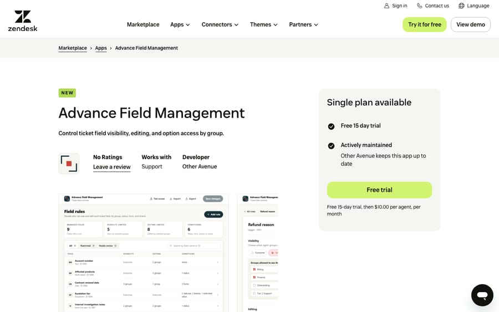
Task: Open the Partners navigation item
Action: 304,24
